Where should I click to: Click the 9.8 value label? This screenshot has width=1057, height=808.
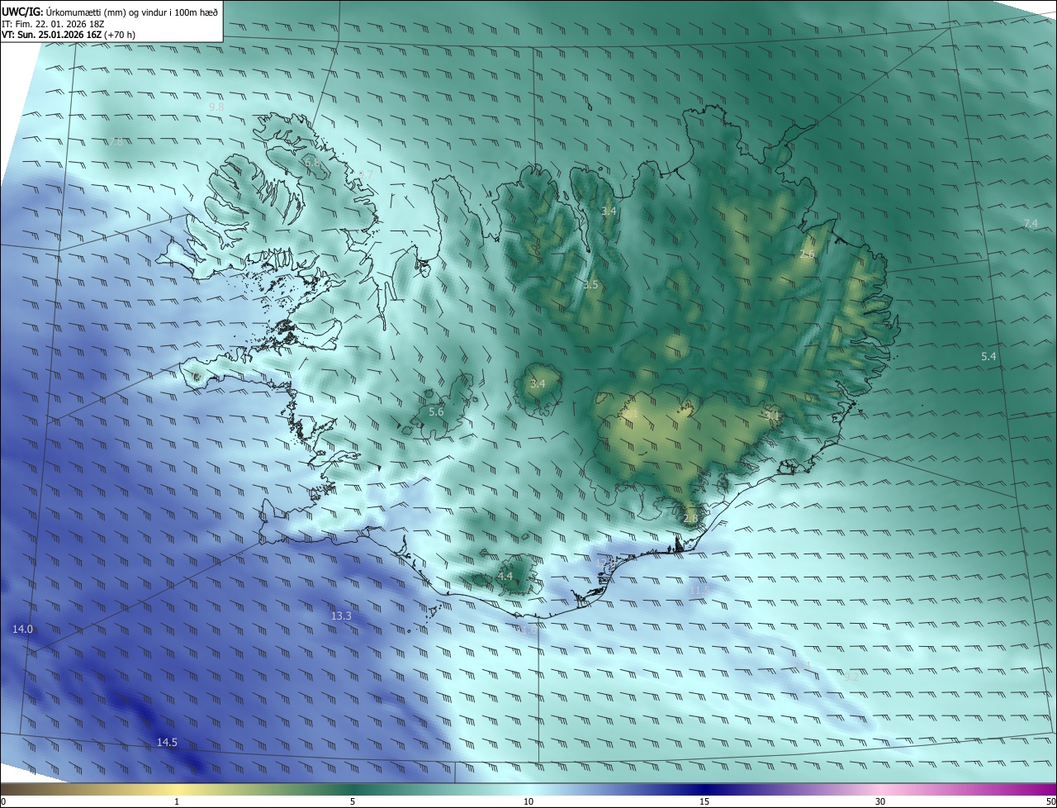click(x=216, y=107)
